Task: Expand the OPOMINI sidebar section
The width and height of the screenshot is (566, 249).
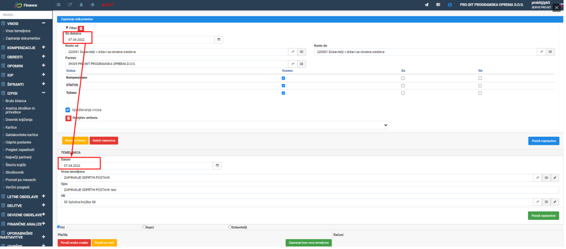Action: coord(43,66)
